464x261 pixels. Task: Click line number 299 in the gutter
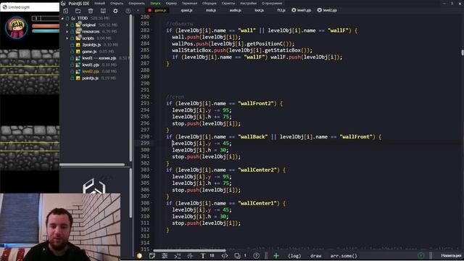(145, 144)
